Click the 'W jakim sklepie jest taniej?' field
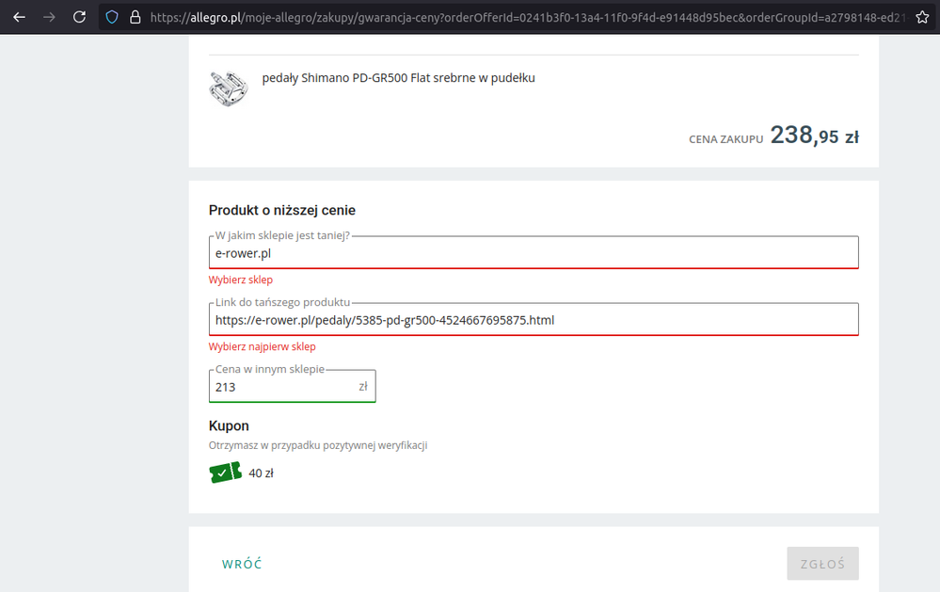Screen dimensions: 940x592 click(533, 253)
